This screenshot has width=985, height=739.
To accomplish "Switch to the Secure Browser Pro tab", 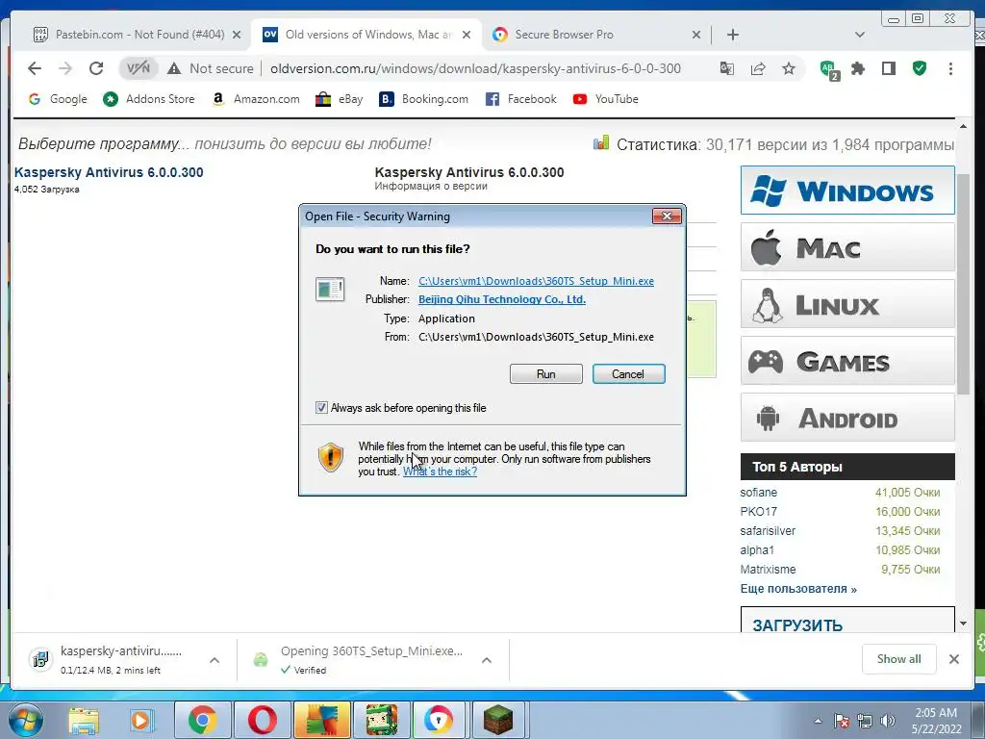I will click(x=594, y=35).
